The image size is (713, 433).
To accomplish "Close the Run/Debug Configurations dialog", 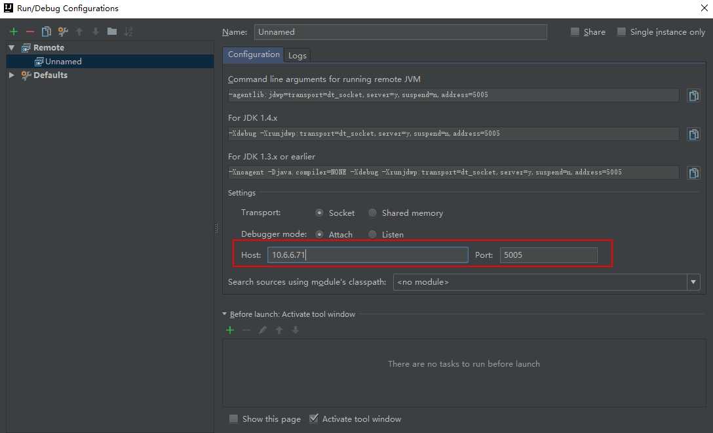I will (704, 8).
